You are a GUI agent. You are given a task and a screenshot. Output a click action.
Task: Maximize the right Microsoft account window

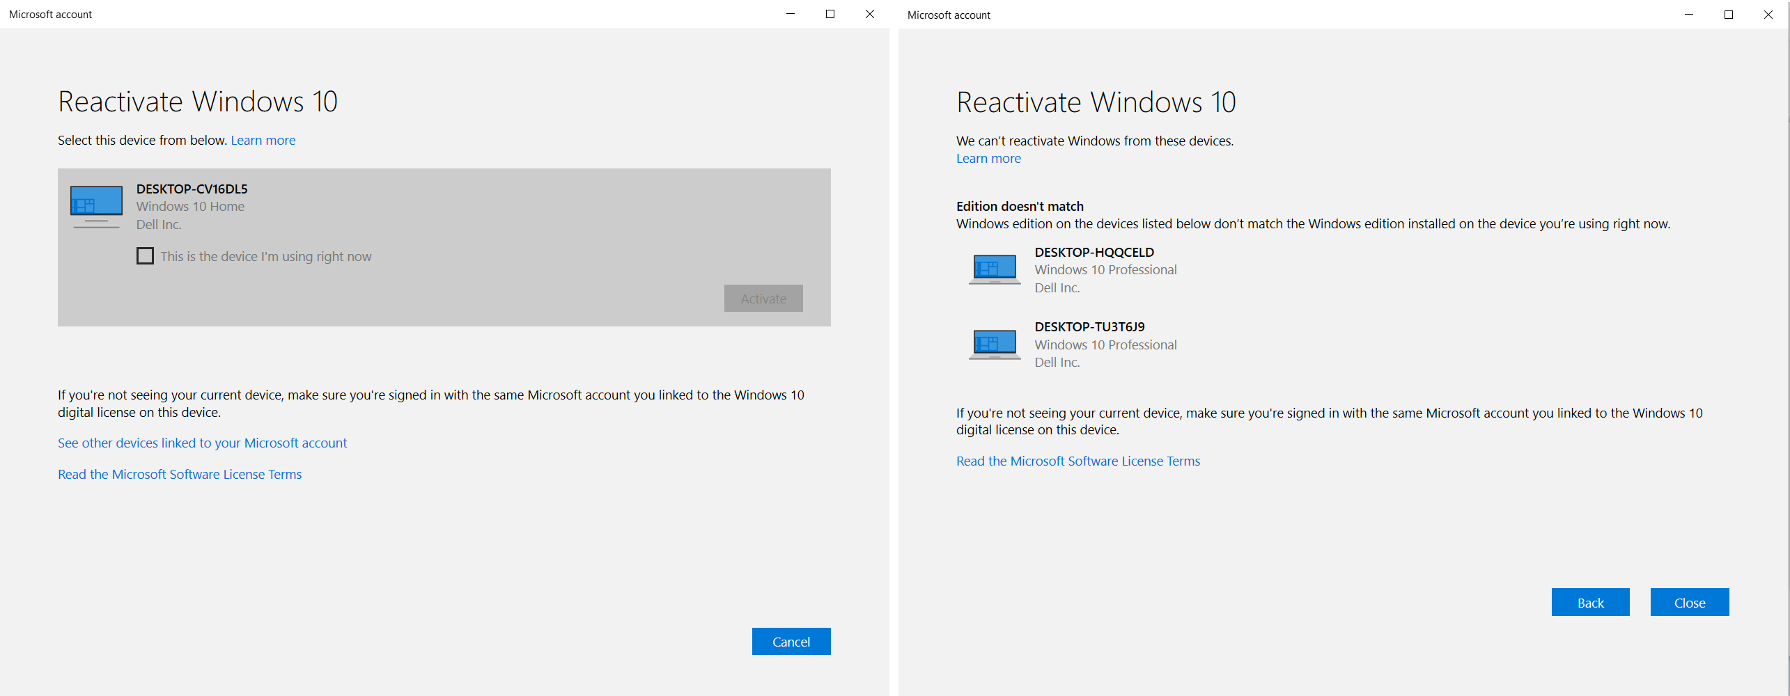click(1729, 15)
